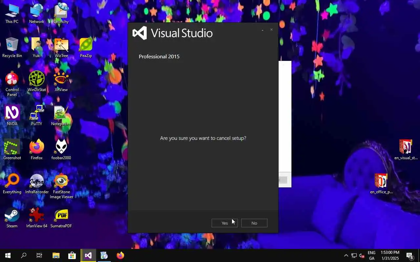Viewport: 420px width, 262px height.
Task: Launch the PuTTY shortcut
Action: coord(37,116)
